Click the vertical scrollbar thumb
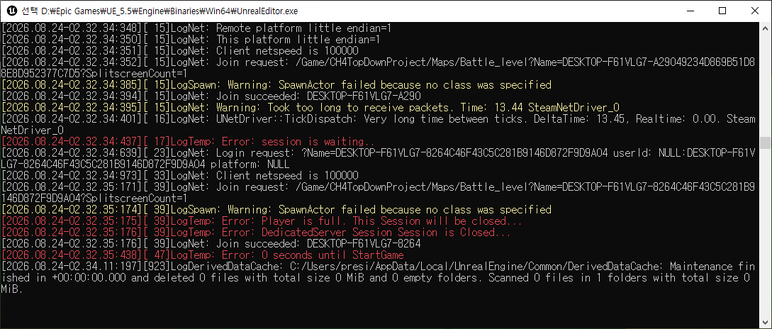The image size is (772, 329). [765, 143]
